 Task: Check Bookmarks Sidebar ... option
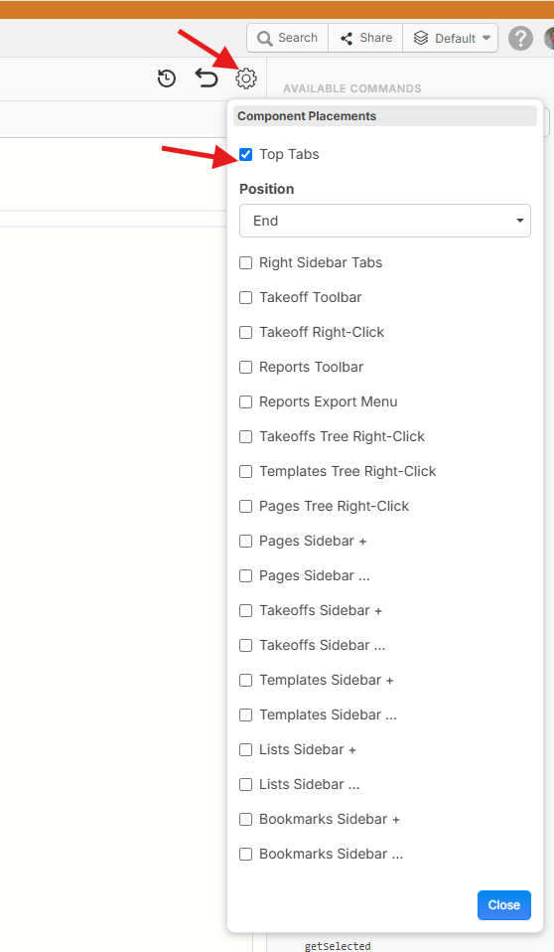246,854
